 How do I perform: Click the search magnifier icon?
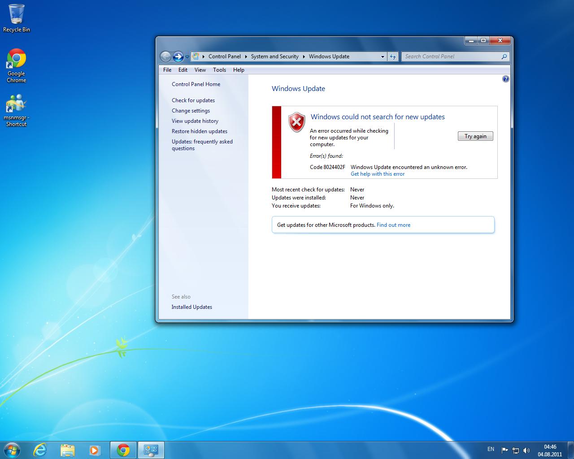point(504,56)
